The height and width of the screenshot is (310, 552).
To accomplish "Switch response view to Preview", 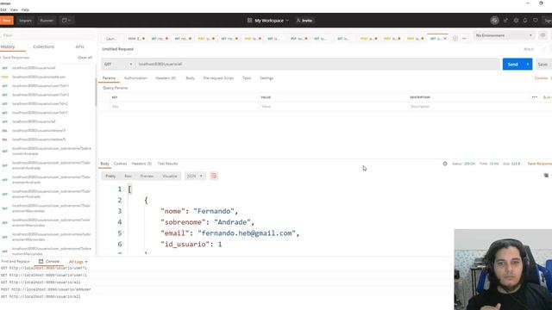I will (147, 176).
